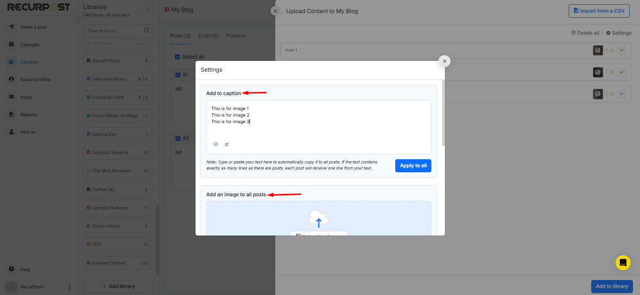Toggle the checkbox for post #2
The width and height of the screenshot is (640, 295).
(178, 139)
